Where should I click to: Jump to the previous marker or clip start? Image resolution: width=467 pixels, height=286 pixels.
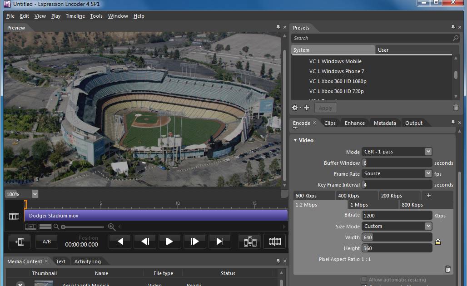click(120, 242)
